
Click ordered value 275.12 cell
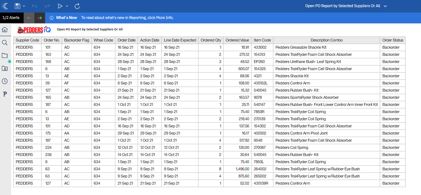click(237, 54)
